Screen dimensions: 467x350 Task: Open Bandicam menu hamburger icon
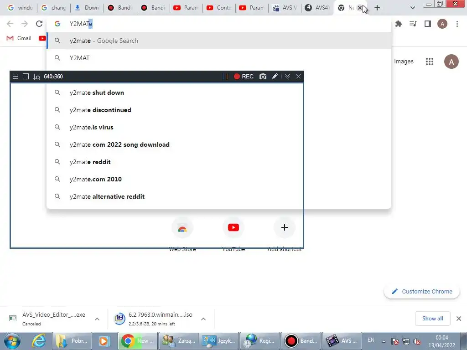pyautogui.click(x=15, y=77)
